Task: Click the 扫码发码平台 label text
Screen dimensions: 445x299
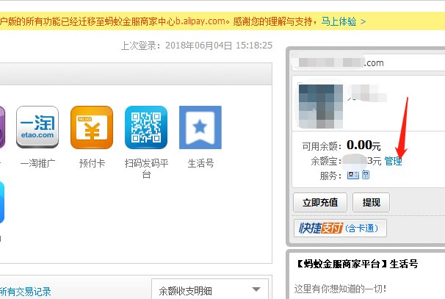Action: coord(146,168)
